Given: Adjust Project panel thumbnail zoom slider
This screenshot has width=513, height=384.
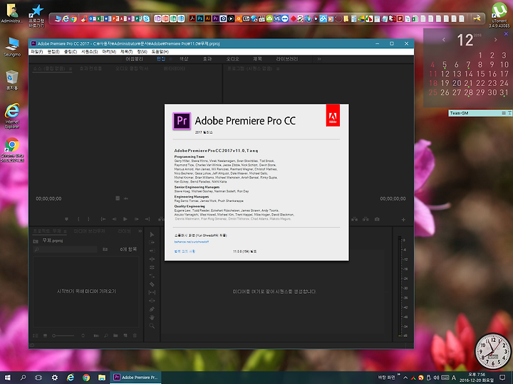Looking at the screenshot, I should (63, 336).
